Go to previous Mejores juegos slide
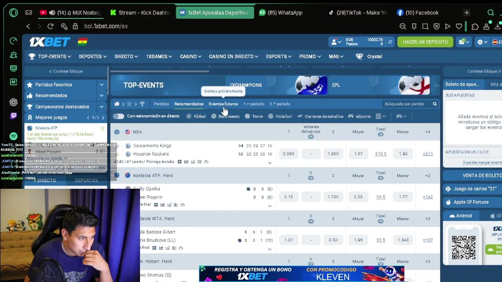This screenshot has width=502, height=282. (x=88, y=117)
